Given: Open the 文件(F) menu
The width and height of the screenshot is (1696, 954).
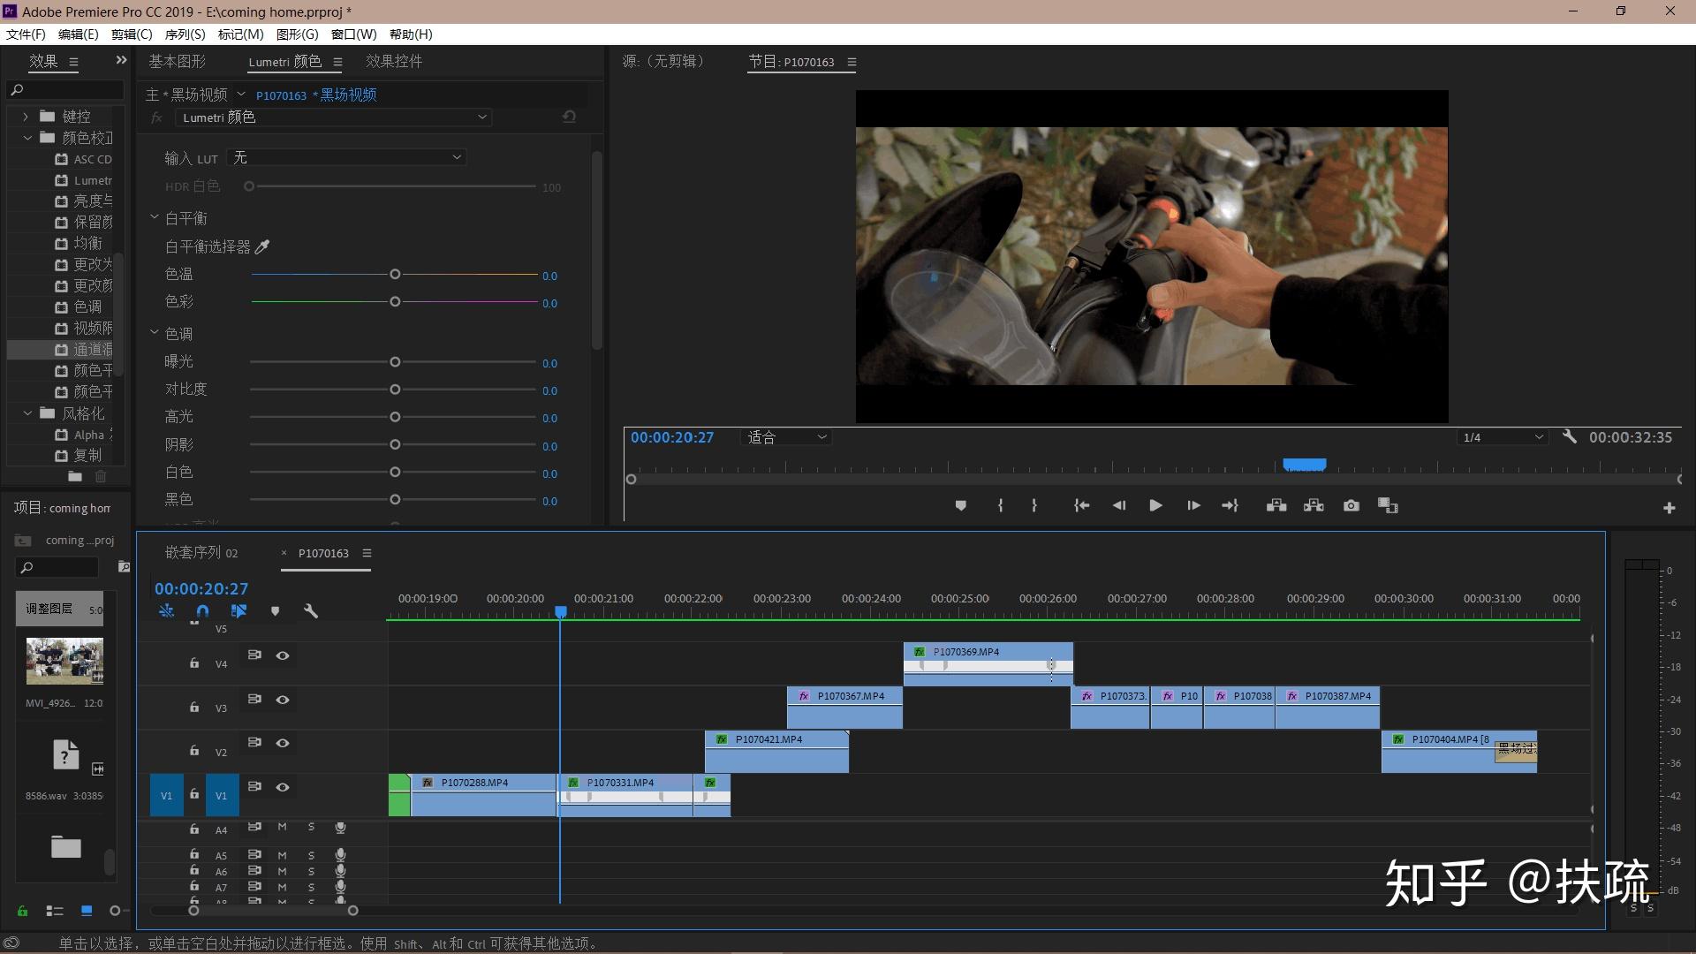Looking at the screenshot, I should [26, 34].
